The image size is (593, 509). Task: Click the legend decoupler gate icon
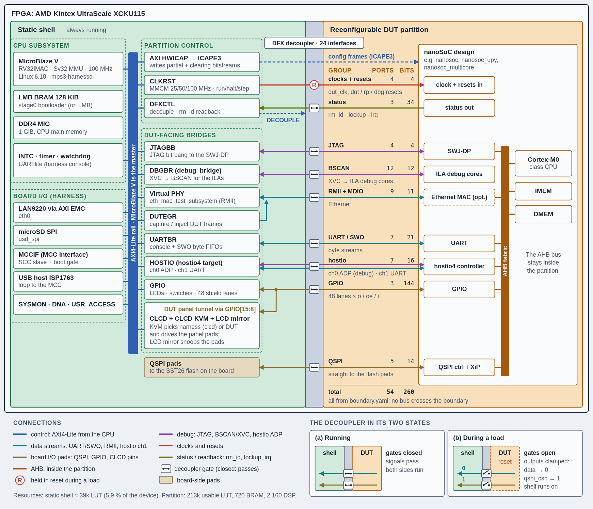click(x=166, y=469)
